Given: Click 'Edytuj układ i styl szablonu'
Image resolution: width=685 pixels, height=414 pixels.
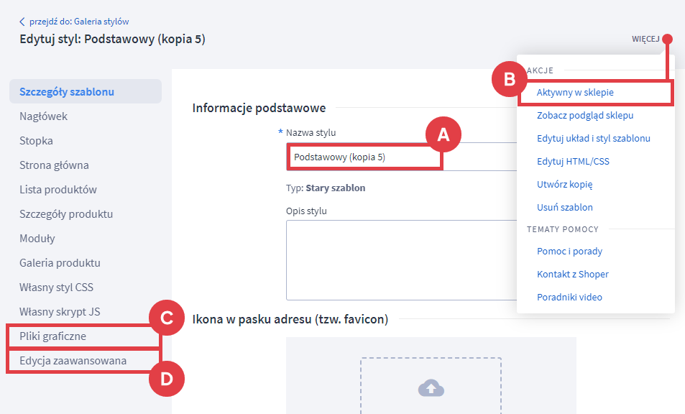Looking at the screenshot, I should [593, 138].
